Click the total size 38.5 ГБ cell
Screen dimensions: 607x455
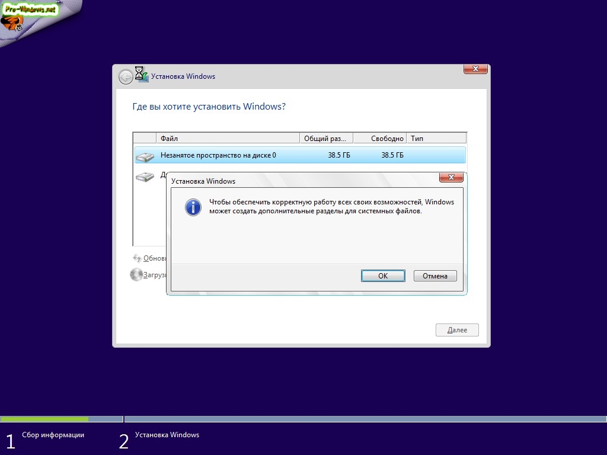[338, 155]
